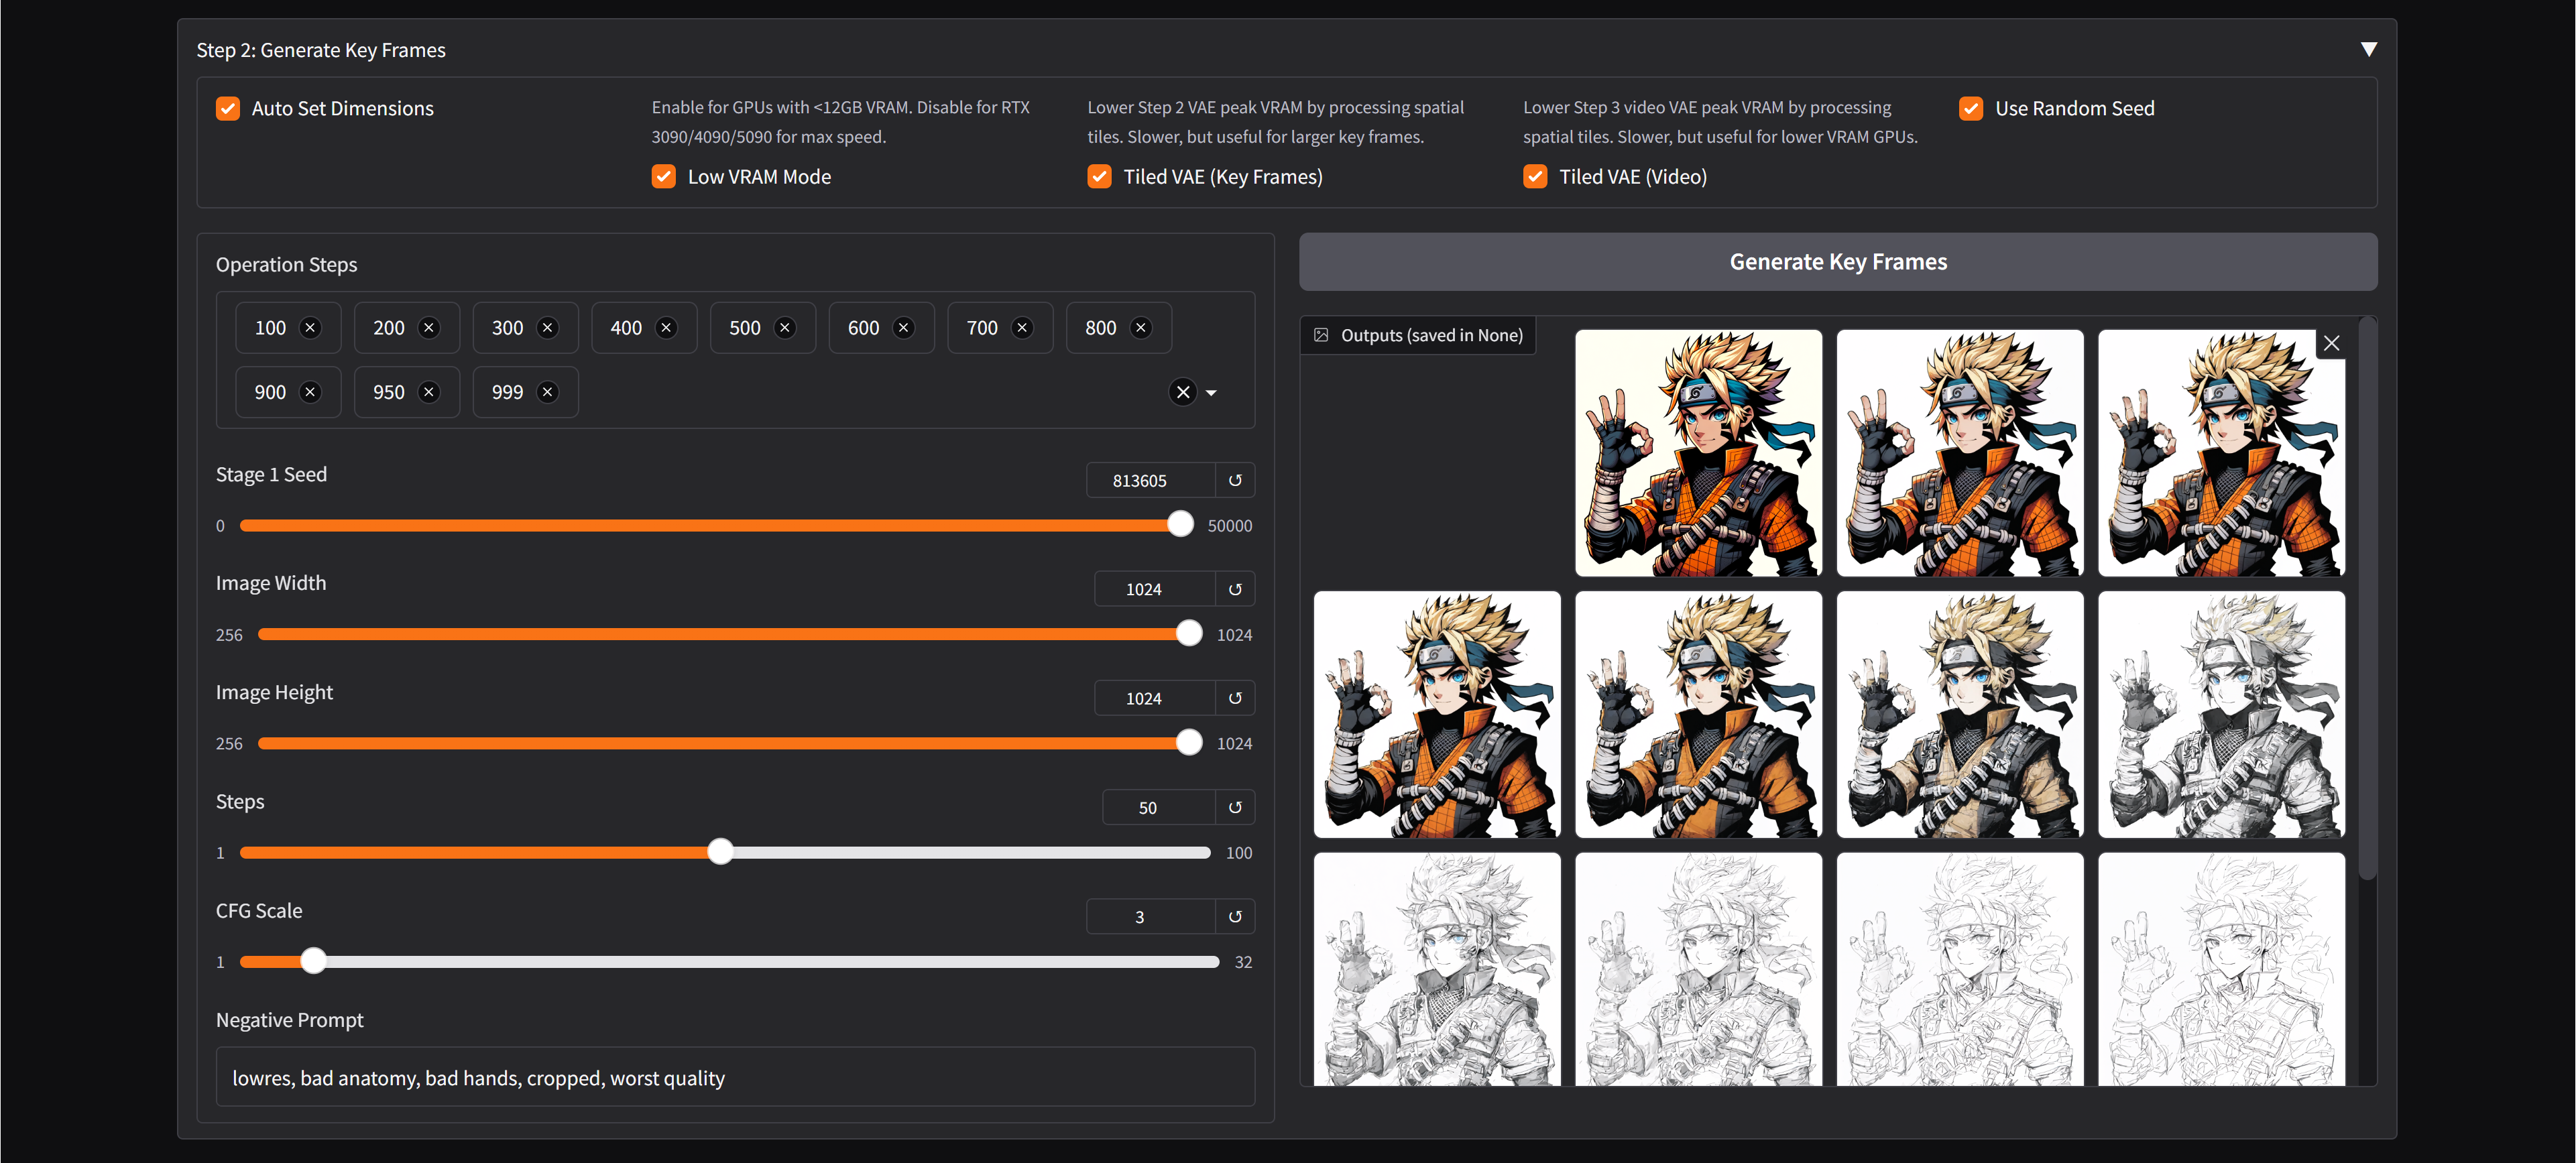This screenshot has width=2576, height=1163.
Task: Adjust the CFG Scale slider handle
Action: tap(314, 961)
